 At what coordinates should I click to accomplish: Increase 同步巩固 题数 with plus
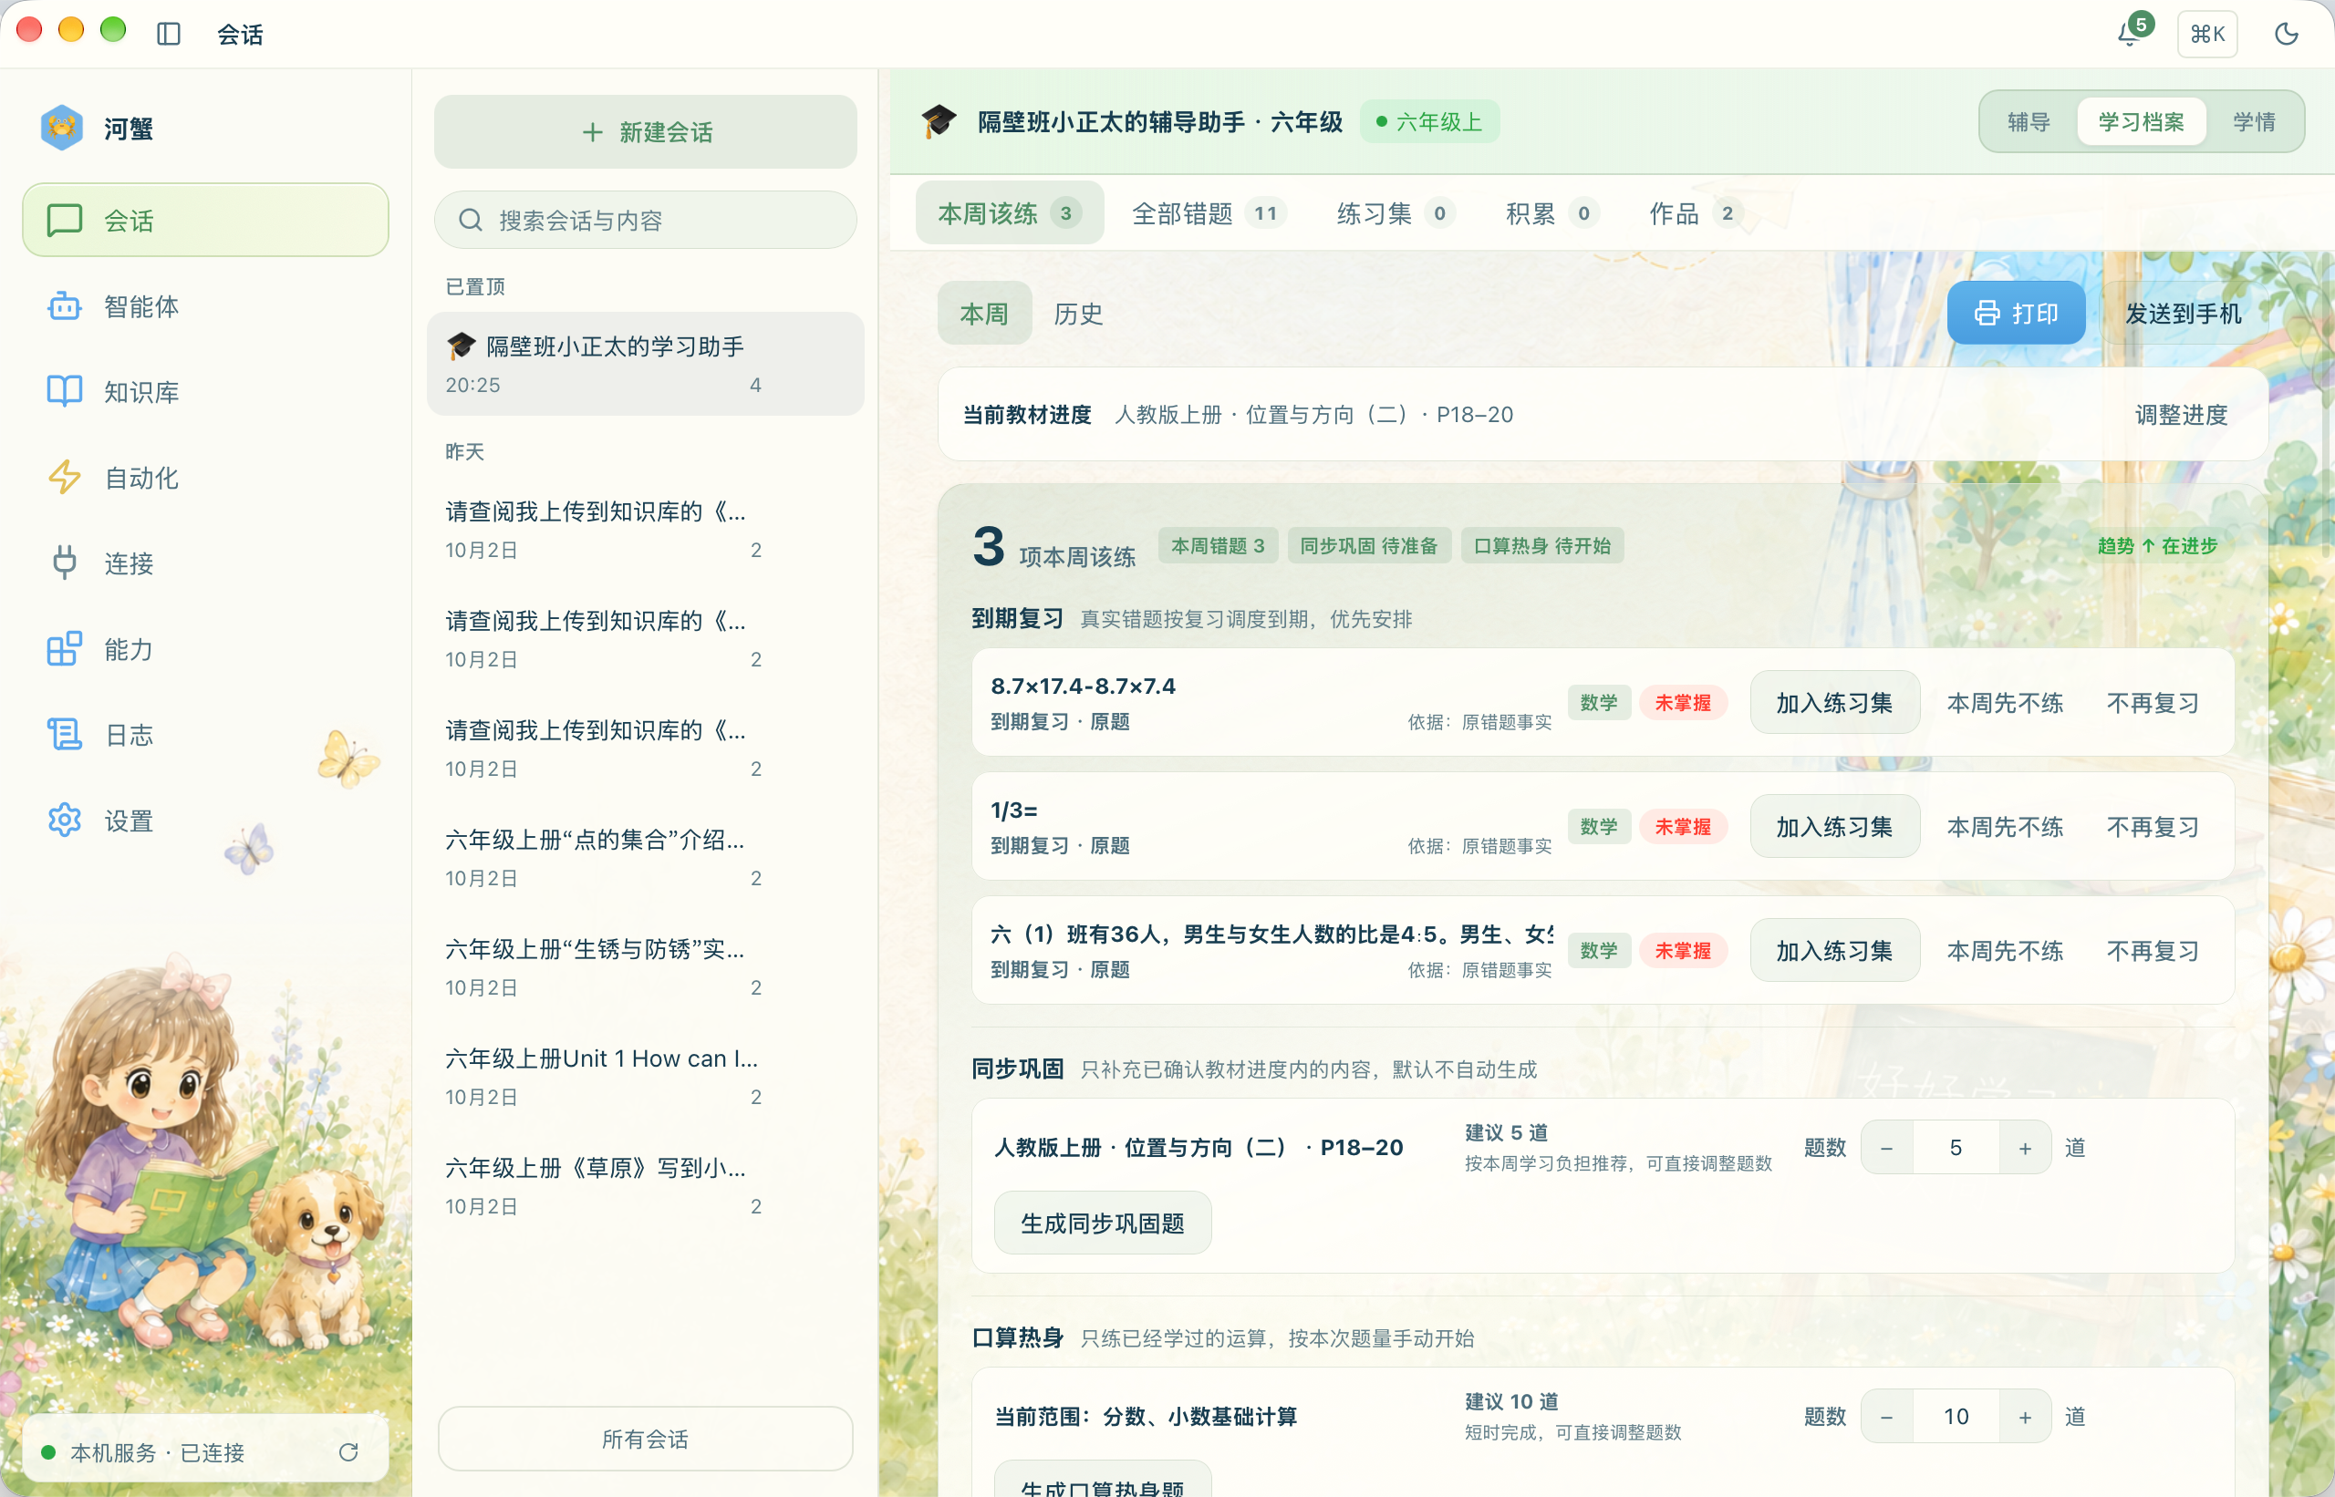click(2025, 1148)
